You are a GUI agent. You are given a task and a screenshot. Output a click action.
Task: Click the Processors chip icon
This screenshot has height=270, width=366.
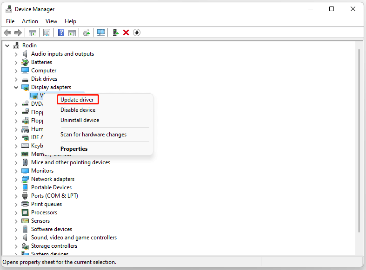[25, 212]
